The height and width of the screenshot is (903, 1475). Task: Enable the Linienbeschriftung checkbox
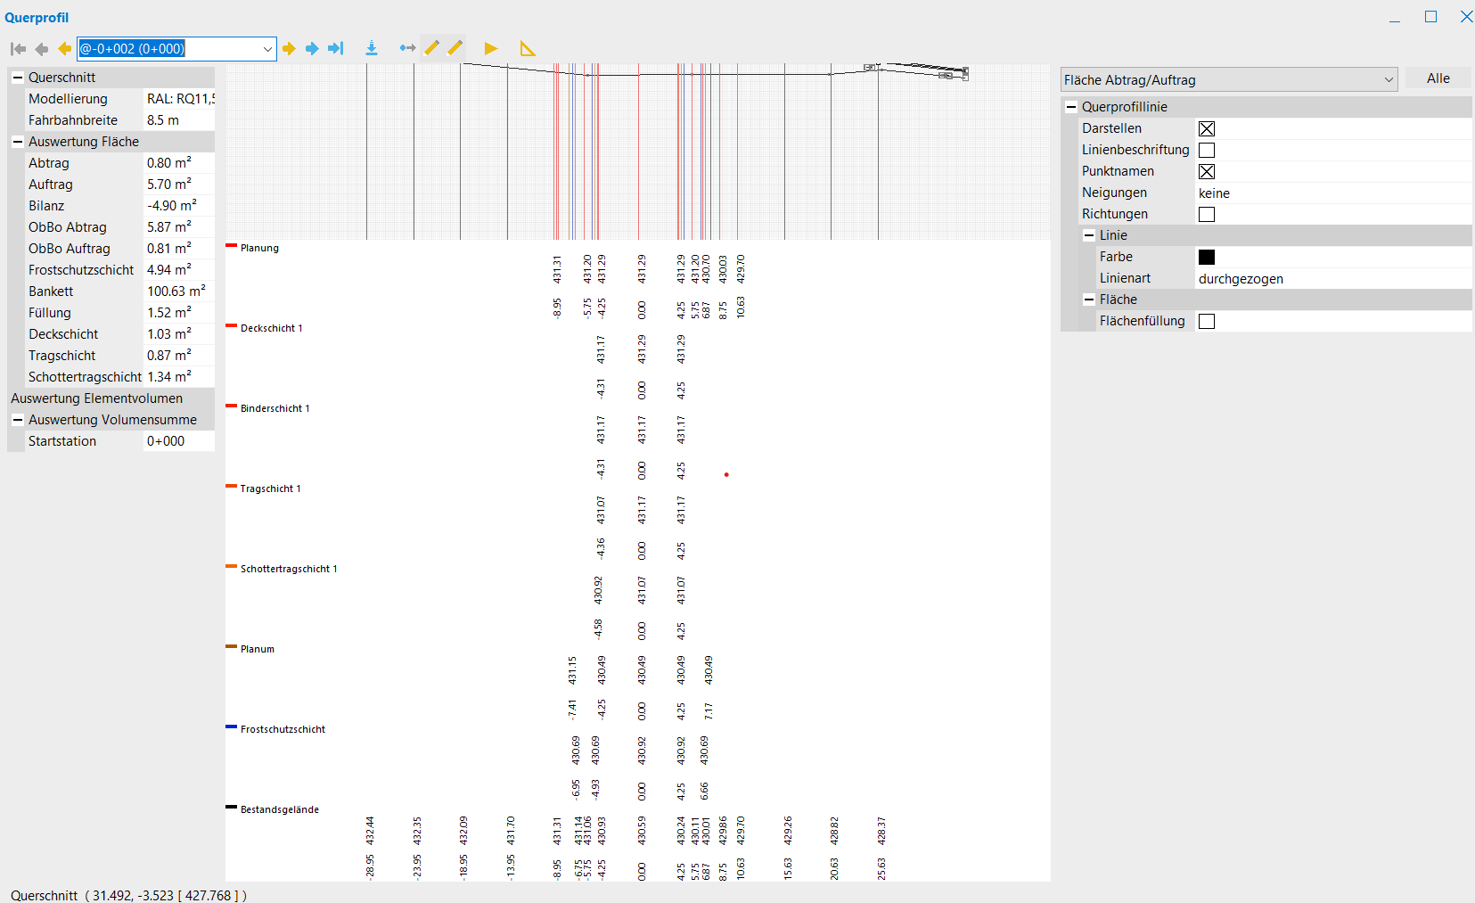tap(1207, 151)
